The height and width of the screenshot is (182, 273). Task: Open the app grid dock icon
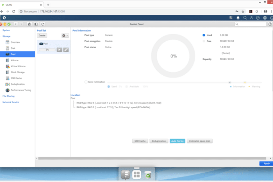[137, 175]
